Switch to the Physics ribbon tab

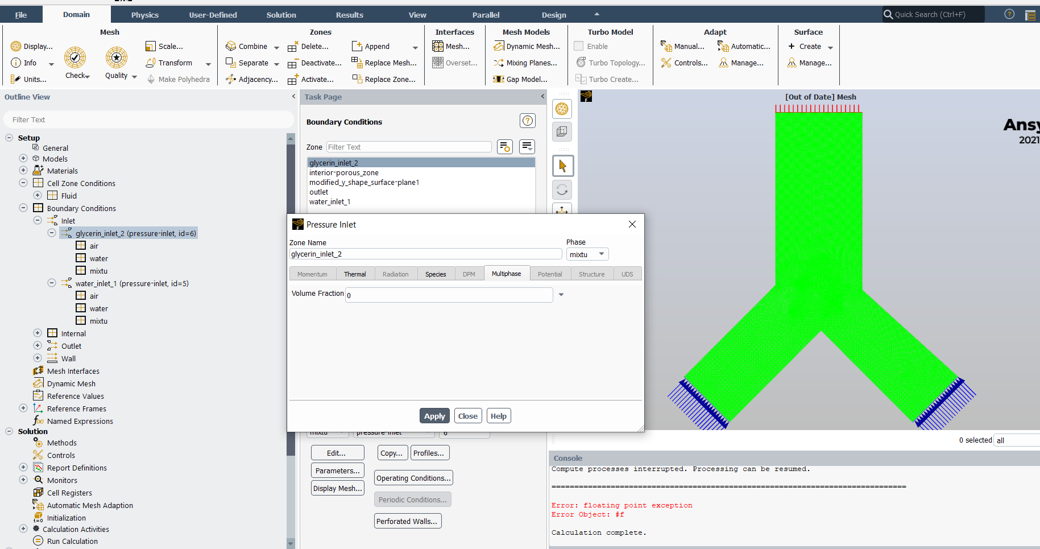[145, 15]
